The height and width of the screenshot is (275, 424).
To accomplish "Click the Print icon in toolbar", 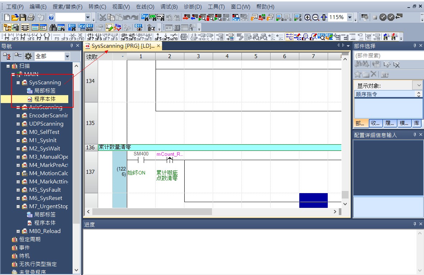I will point(31,17).
